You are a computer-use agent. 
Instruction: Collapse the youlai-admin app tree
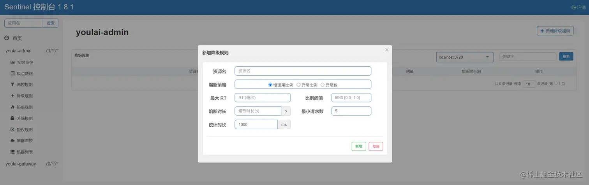[x=32, y=51]
